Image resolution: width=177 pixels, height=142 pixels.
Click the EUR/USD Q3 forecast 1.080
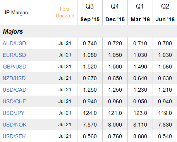pos(90,55)
